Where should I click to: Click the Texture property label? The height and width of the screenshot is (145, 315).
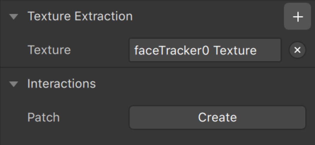coord(49,50)
